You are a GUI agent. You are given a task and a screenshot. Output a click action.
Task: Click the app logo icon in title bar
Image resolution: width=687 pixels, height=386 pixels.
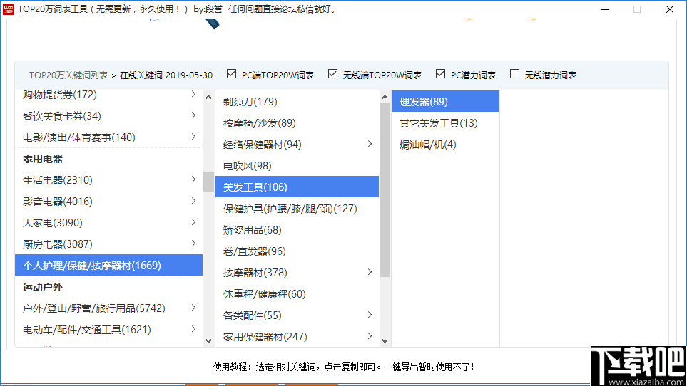(10, 9)
